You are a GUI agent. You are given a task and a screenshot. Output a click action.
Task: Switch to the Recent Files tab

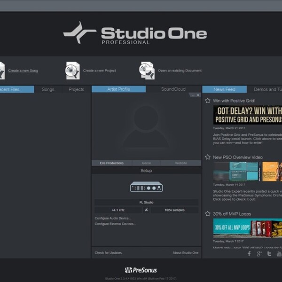pos(17,89)
